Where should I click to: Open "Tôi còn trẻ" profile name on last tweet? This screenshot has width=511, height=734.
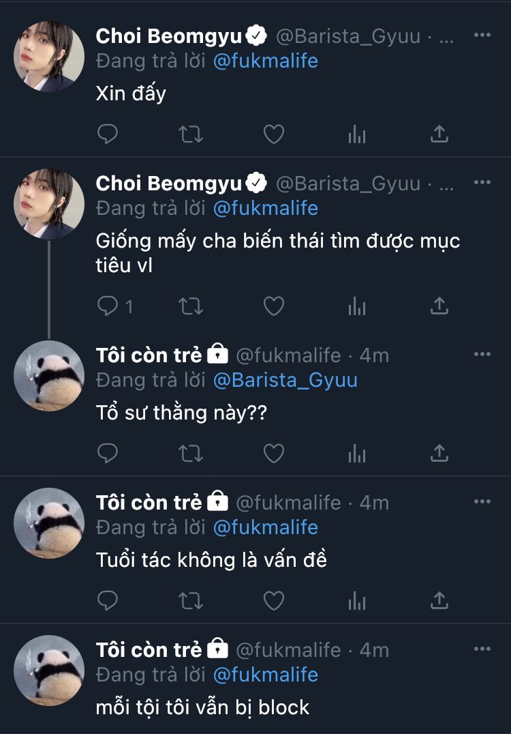tap(149, 649)
